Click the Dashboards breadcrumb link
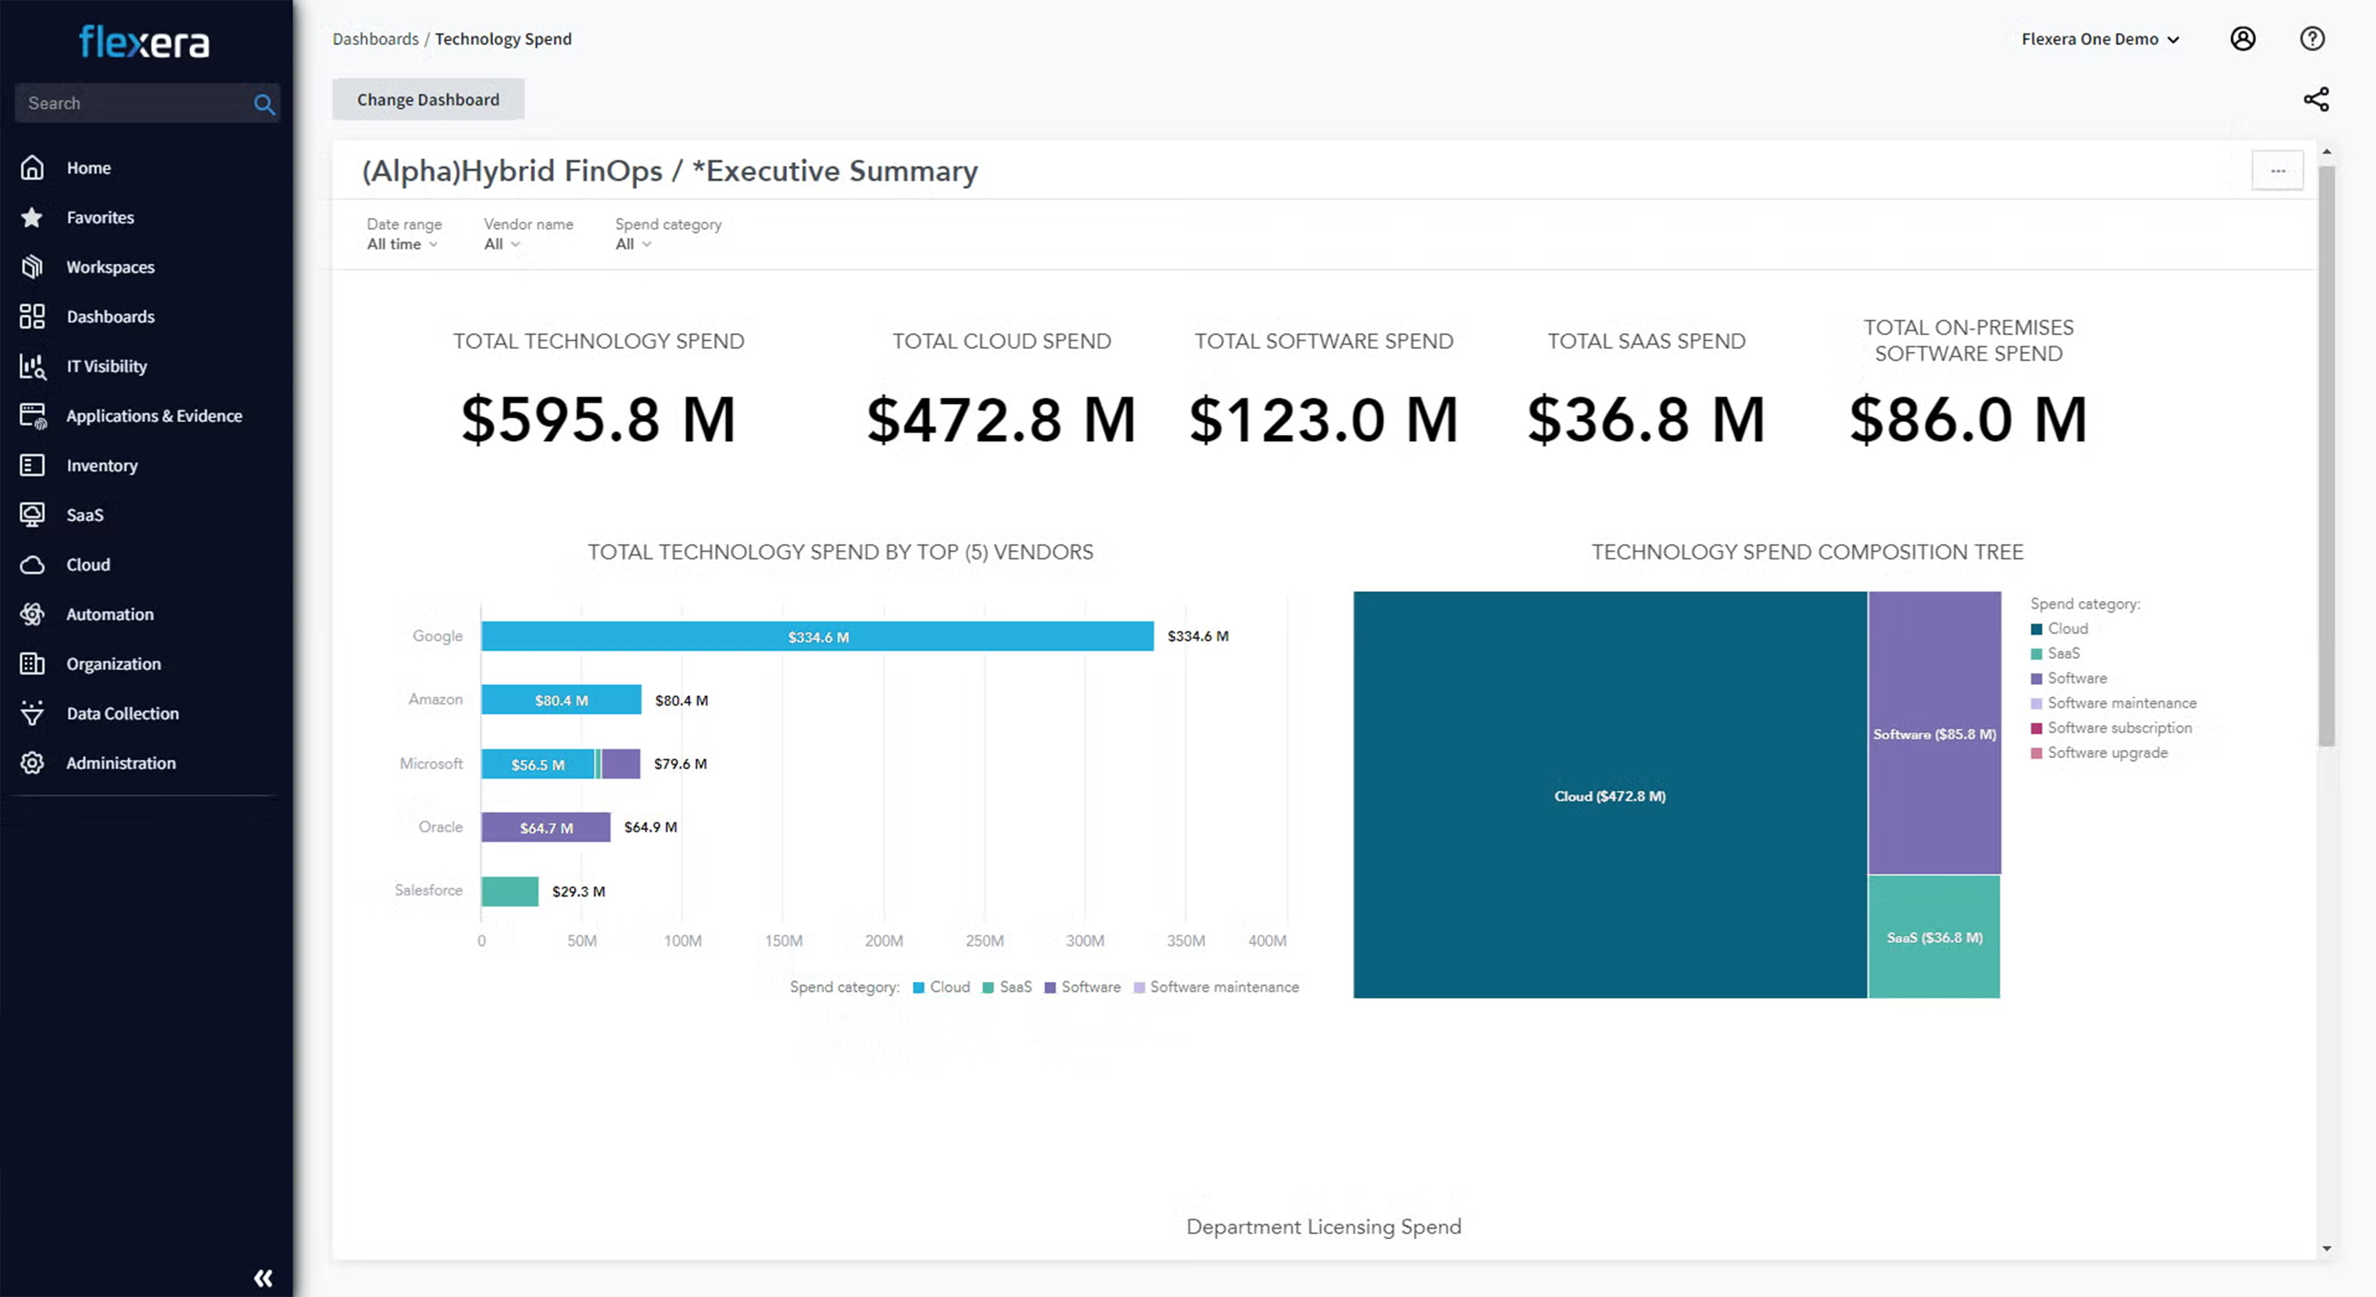This screenshot has height=1297, width=2376. (x=375, y=39)
